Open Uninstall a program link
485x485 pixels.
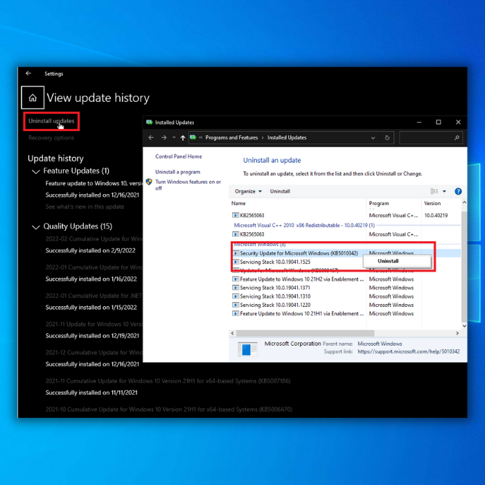tap(177, 172)
